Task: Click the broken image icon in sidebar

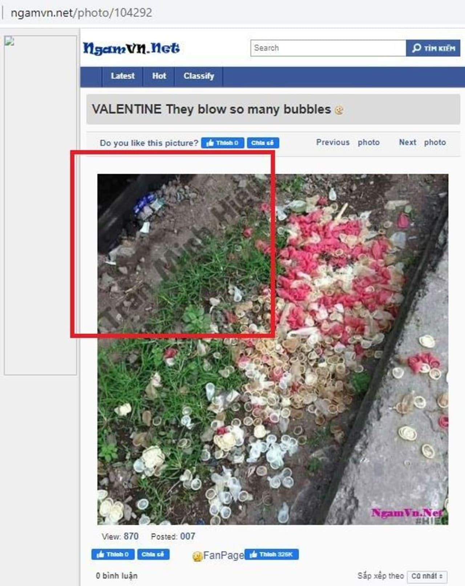Action: pyautogui.click(x=9, y=41)
